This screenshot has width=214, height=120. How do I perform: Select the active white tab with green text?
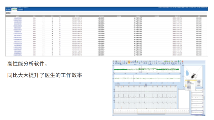[14, 9]
